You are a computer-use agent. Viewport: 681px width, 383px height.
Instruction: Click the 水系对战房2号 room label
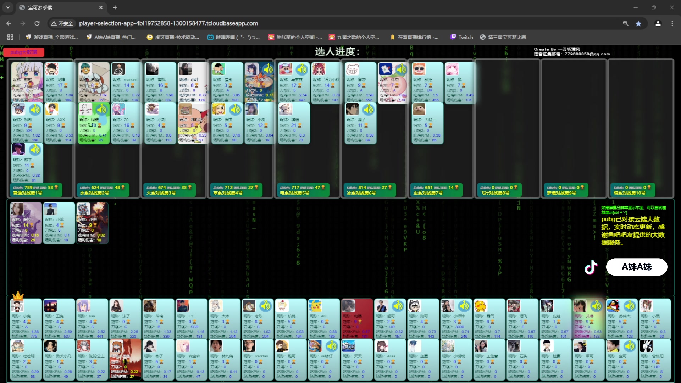(x=103, y=190)
